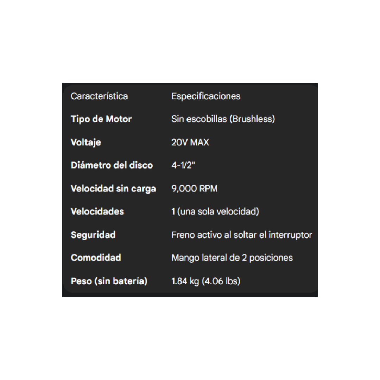This screenshot has width=380, height=380.
Task: Click the word Brushless in parentheses
Action: click(x=252, y=119)
